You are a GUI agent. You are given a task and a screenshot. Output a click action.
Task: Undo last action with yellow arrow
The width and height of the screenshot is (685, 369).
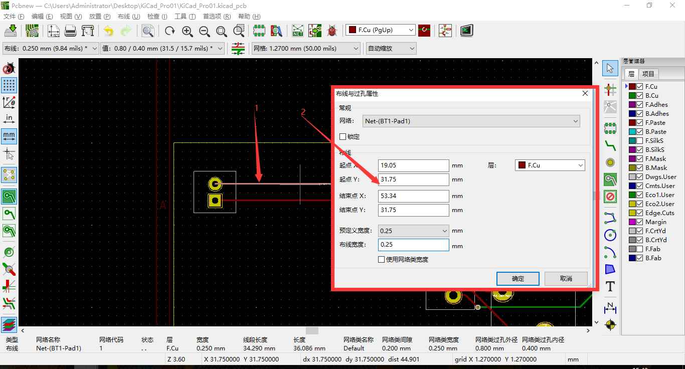pos(108,31)
